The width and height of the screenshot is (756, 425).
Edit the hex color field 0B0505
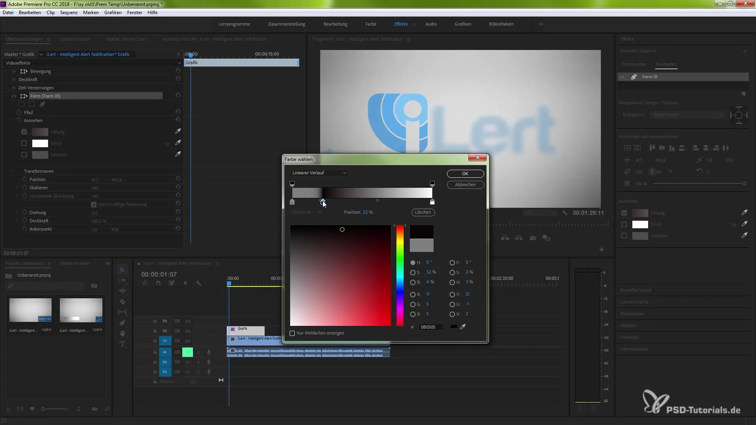[431, 327]
